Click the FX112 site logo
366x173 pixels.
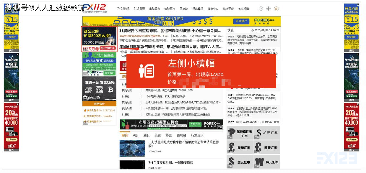click(x=95, y=8)
